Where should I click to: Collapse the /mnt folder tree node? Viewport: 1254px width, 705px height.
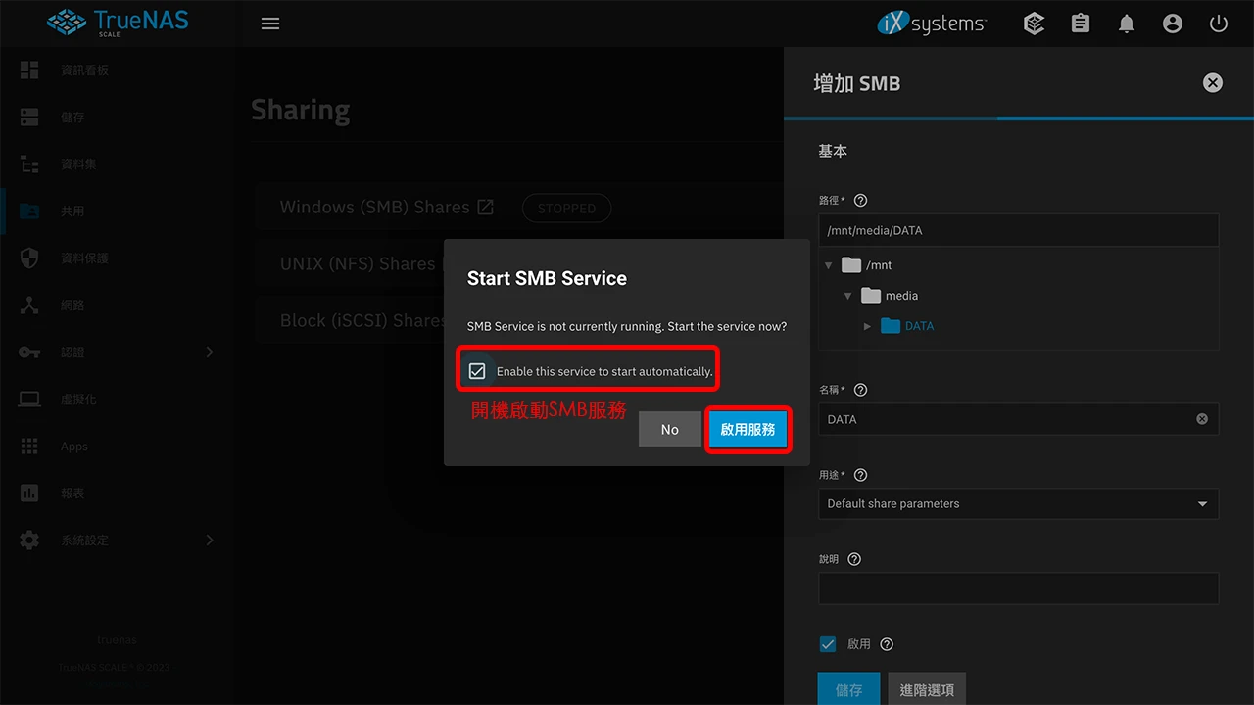829,265
